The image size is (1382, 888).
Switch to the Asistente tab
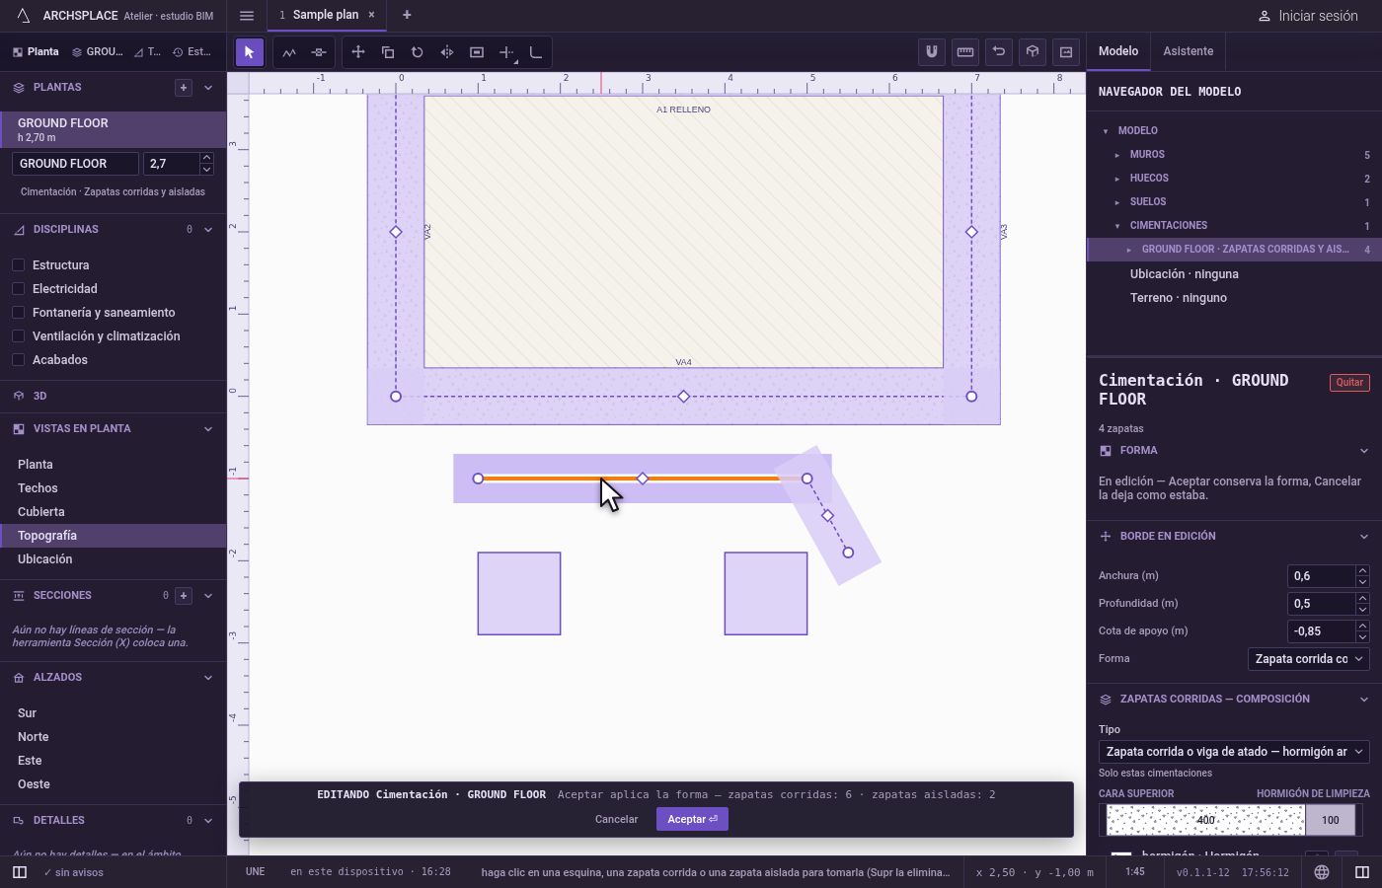coord(1189,51)
